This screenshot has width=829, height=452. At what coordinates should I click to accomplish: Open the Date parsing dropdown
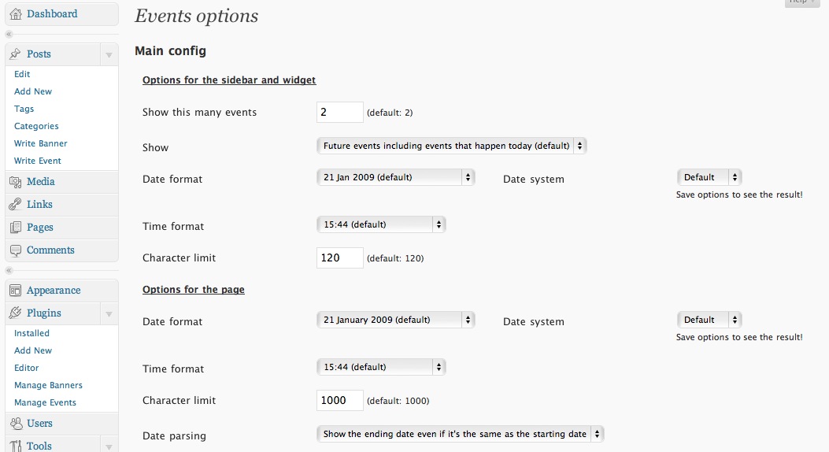coord(460,434)
